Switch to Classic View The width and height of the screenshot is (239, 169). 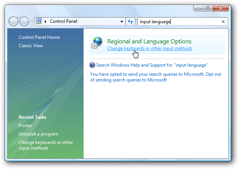tap(31, 46)
